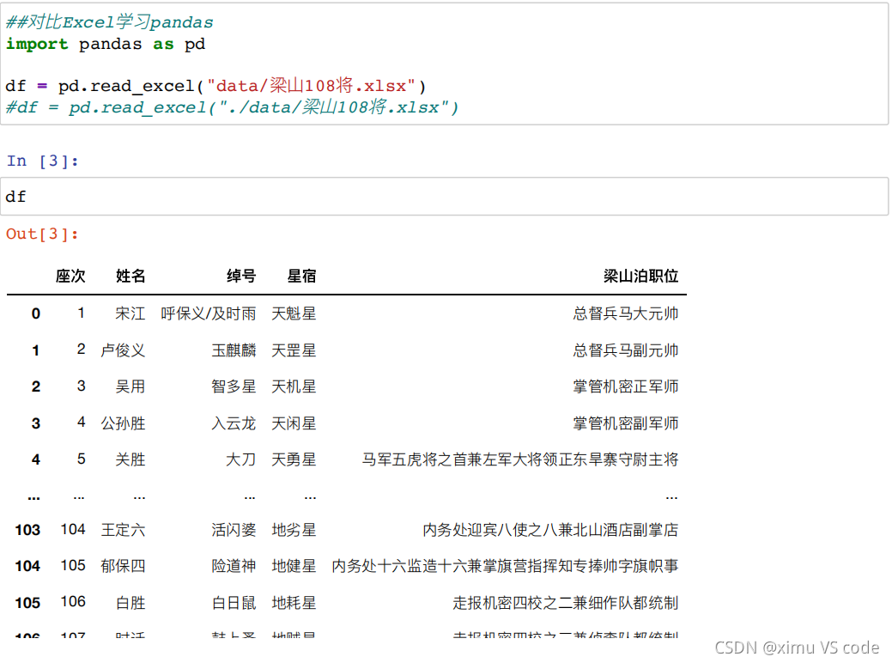Select the name cell 吴用
892x663 pixels.
(130, 386)
